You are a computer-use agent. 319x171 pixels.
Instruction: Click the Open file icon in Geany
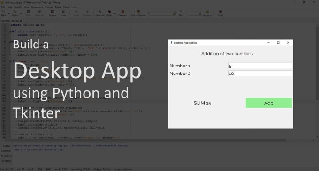point(15,12)
